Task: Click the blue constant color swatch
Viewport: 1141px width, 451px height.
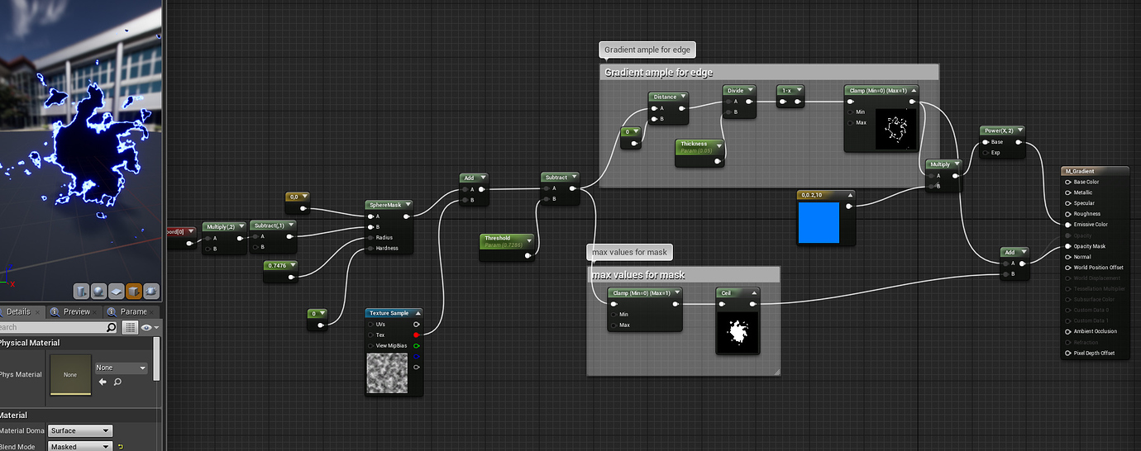Action: (819, 223)
